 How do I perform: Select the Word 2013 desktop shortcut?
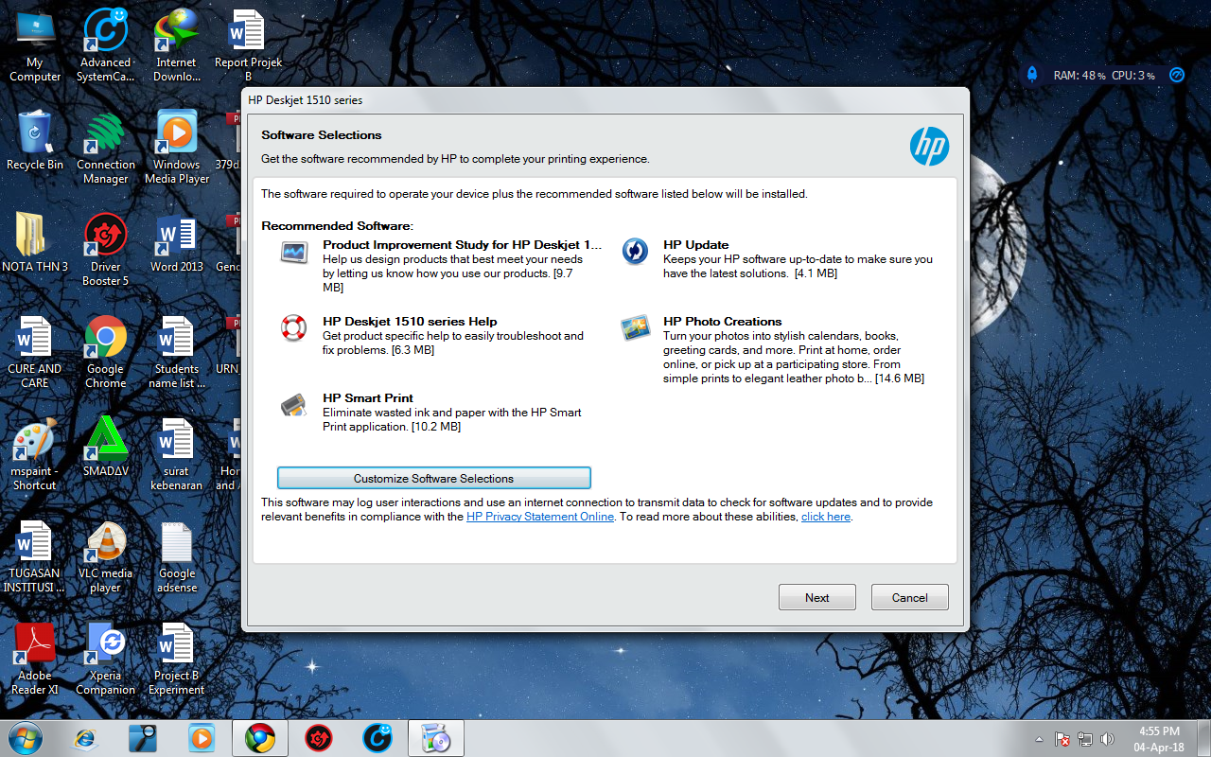[177, 242]
